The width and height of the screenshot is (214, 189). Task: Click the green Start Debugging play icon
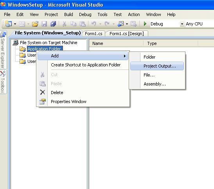(x=145, y=24)
